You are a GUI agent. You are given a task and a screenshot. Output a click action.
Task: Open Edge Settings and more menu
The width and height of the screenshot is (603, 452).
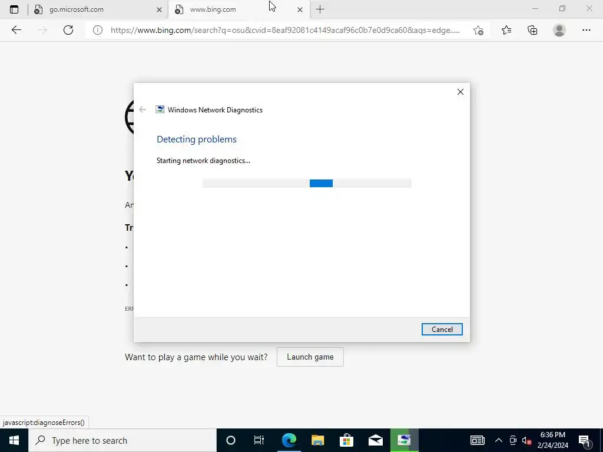(x=586, y=30)
